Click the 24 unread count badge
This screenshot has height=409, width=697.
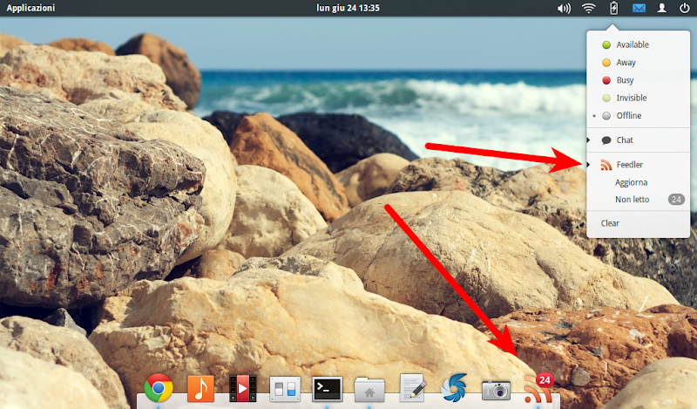point(676,200)
